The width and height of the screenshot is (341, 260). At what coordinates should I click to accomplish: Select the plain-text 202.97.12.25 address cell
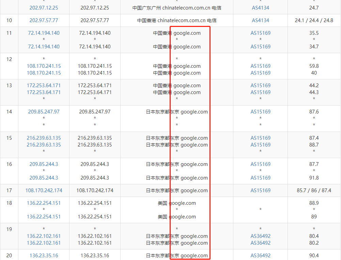(x=95, y=8)
